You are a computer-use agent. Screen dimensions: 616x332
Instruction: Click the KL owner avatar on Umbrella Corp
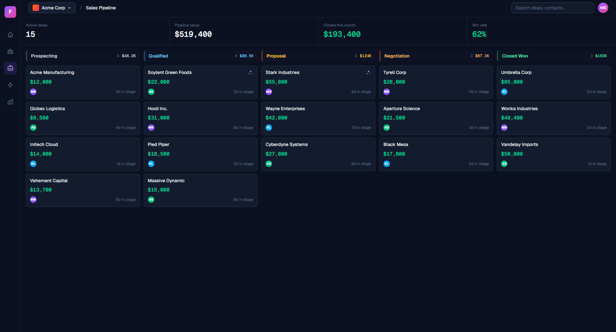504,92
